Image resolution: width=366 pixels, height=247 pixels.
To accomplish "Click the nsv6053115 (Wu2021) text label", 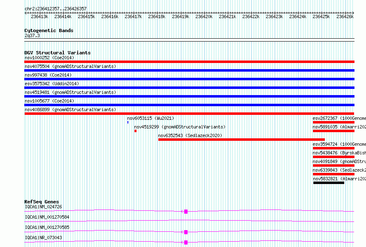I will click(x=151, y=118).
